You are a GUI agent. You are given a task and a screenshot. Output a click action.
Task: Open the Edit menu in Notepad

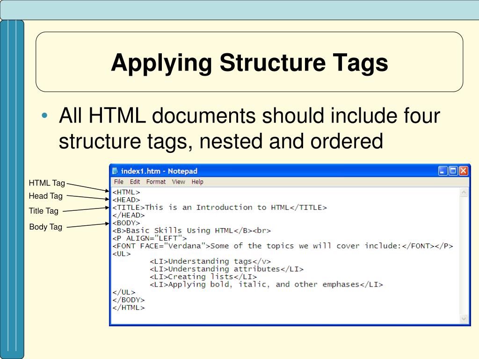pyautogui.click(x=135, y=182)
